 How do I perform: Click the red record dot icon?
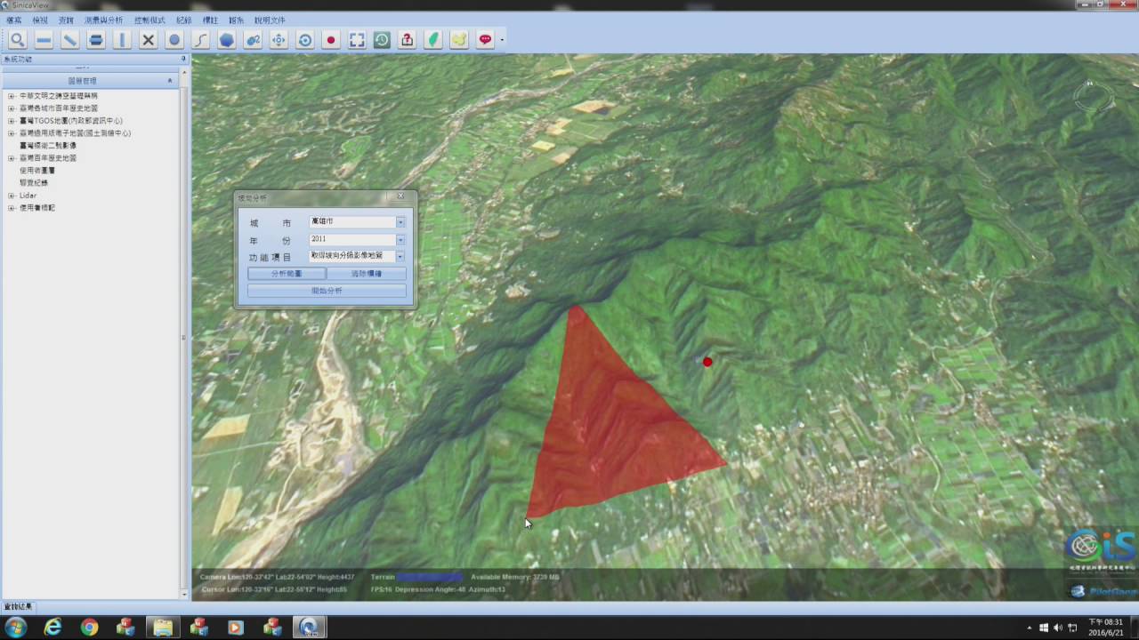(x=331, y=40)
